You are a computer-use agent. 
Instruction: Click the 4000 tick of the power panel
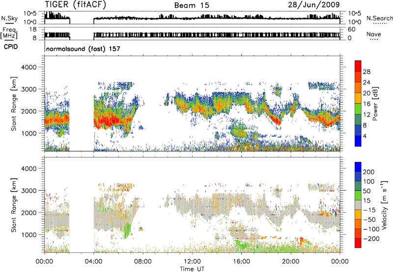28,67
